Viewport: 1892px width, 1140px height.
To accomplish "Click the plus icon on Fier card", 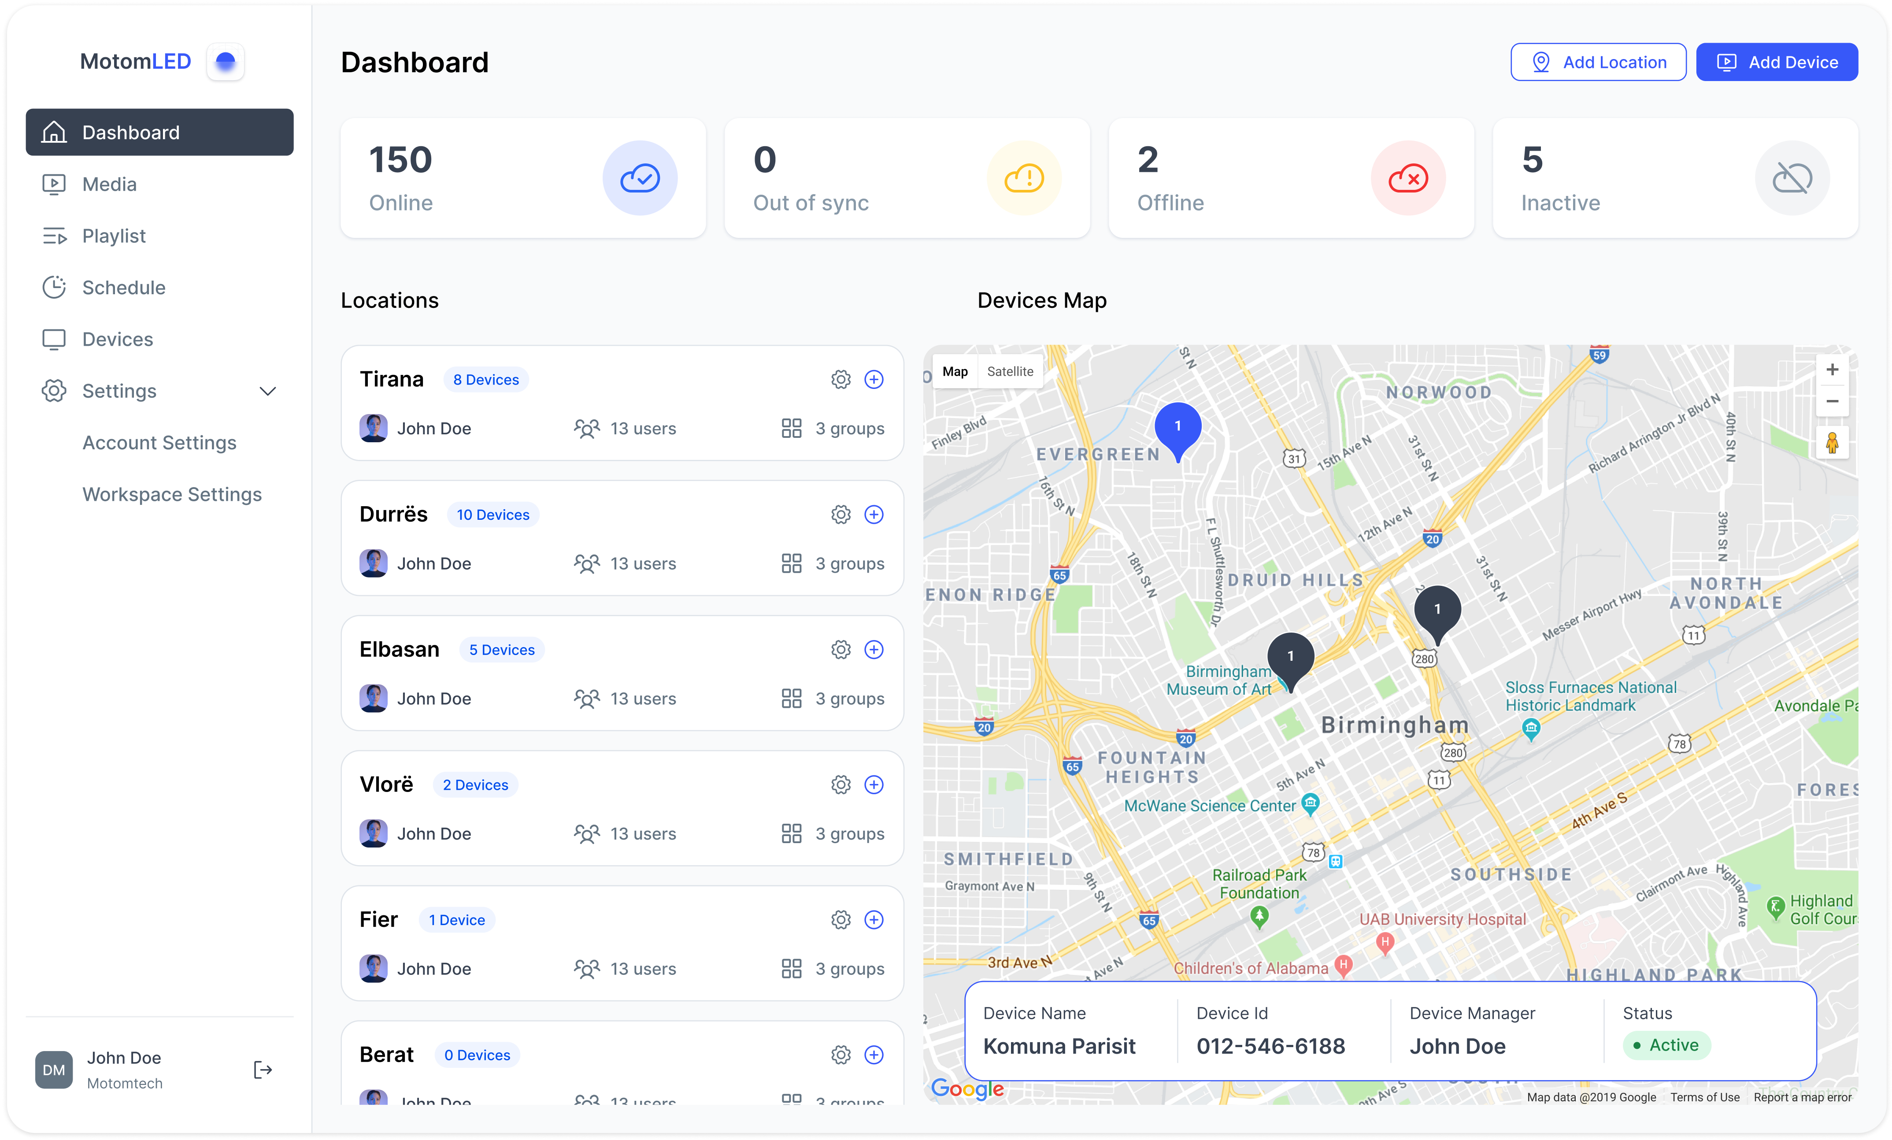I will point(874,920).
